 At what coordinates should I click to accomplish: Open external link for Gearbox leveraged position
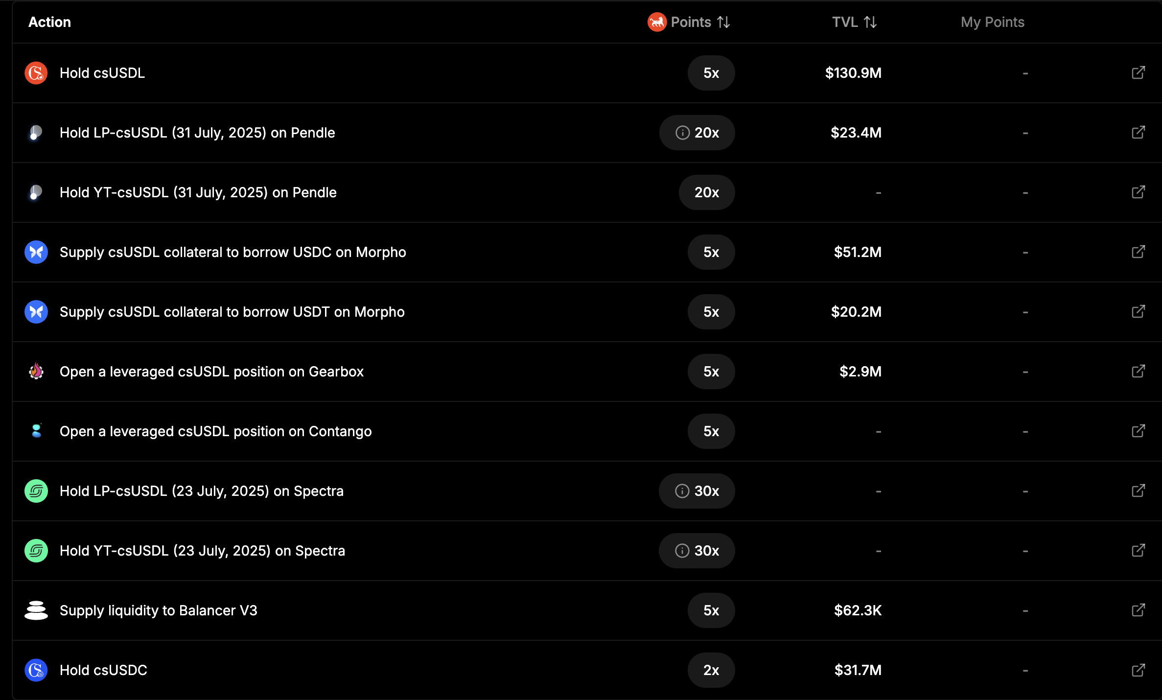pos(1138,372)
